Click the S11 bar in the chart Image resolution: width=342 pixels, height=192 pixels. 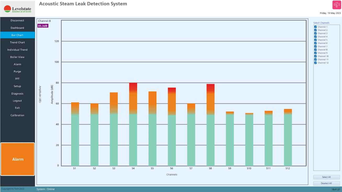[x=269, y=138]
